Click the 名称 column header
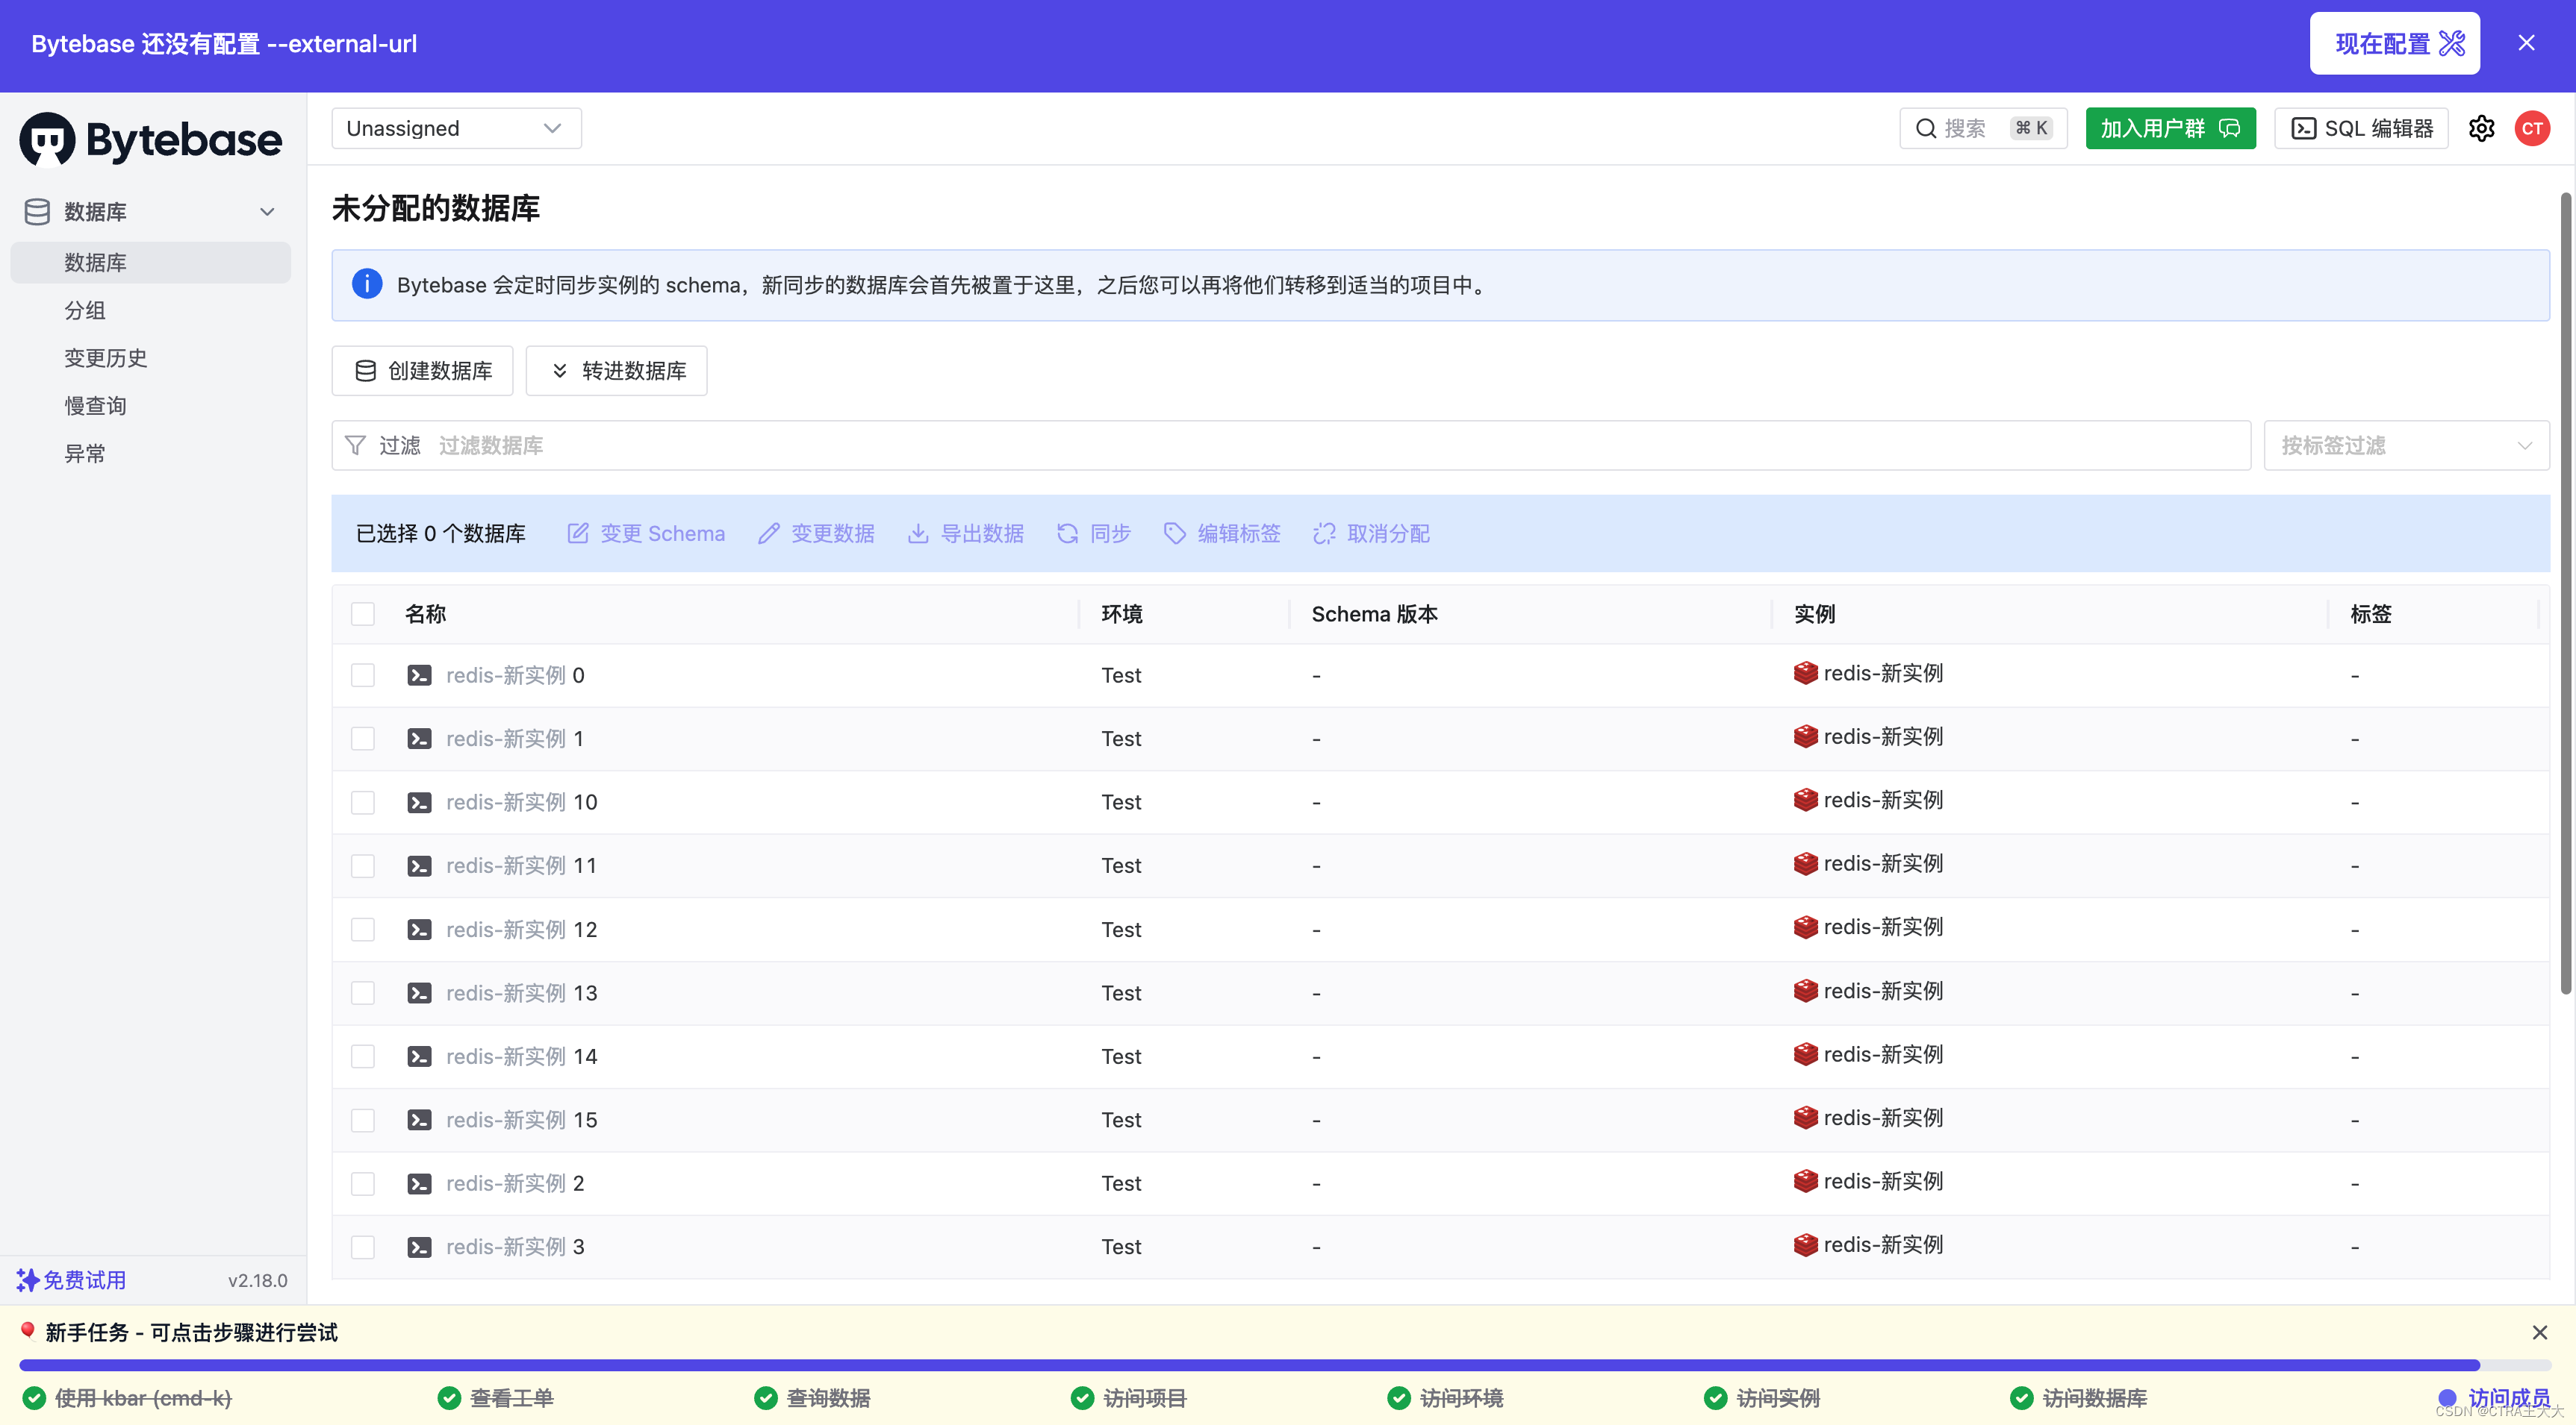2576x1425 pixels. [425, 613]
